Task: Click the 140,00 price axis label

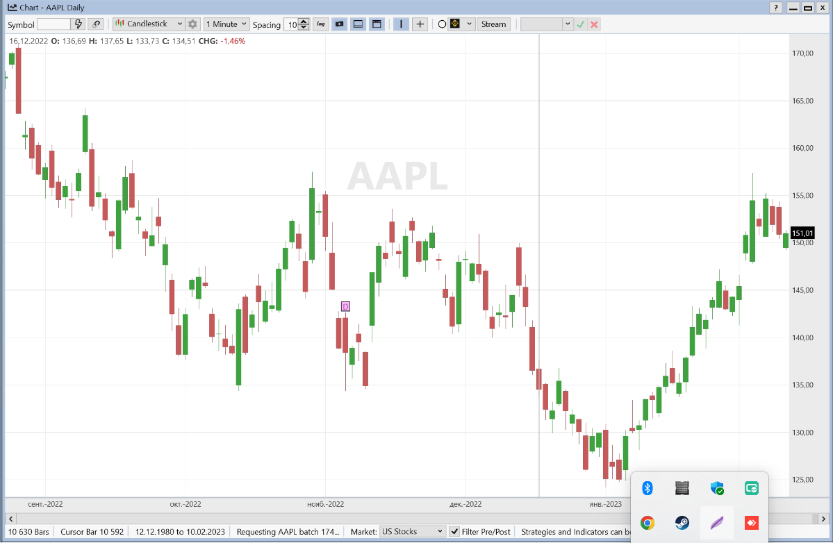Action: coord(802,337)
